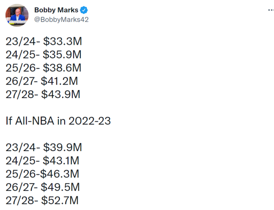Click the blue verified badge
Viewport: 274px width, 210px height.
(x=84, y=10)
